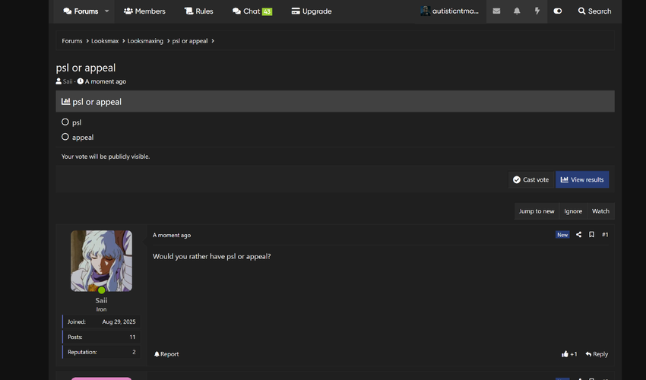
Task: Open Search with the magnifier icon
Action: tap(594, 11)
